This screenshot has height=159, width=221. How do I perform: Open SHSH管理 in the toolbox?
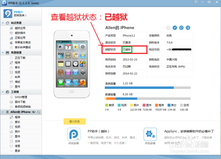click(x=21, y=97)
